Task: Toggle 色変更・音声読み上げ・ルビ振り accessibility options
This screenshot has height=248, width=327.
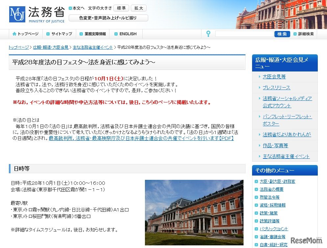Action: (x=108, y=18)
